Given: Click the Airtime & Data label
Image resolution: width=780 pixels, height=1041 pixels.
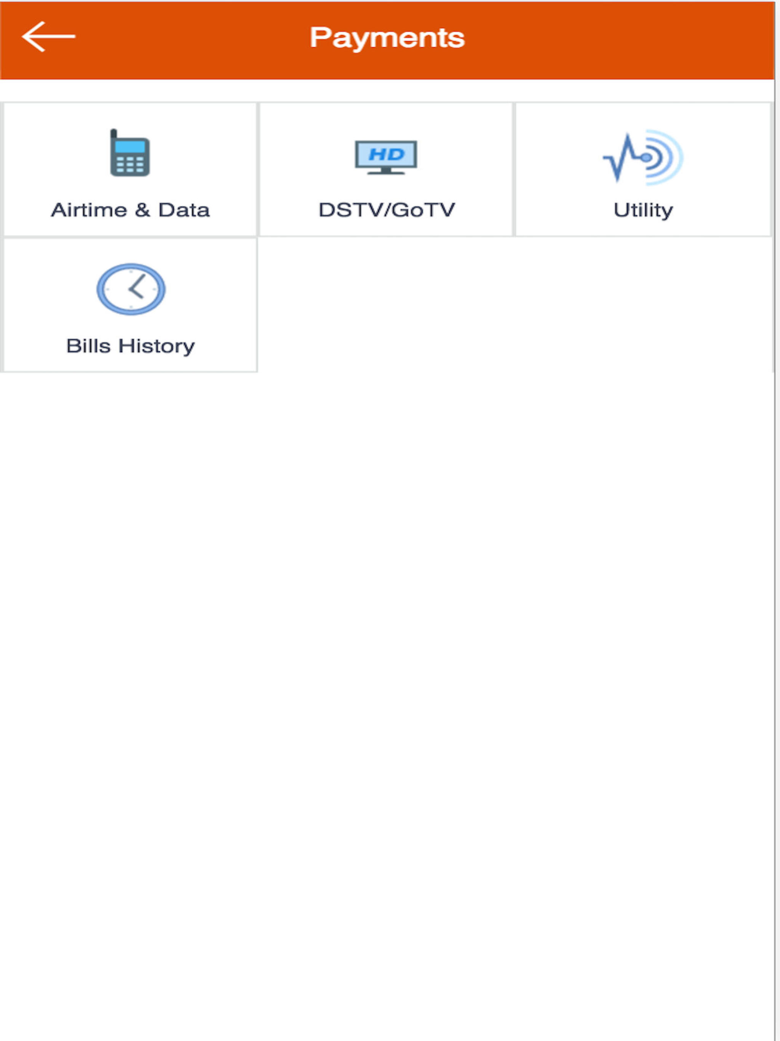Looking at the screenshot, I should point(130,210).
